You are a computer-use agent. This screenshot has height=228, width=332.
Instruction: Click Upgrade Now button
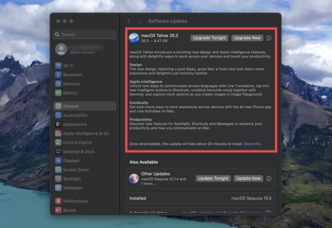pyautogui.click(x=247, y=38)
